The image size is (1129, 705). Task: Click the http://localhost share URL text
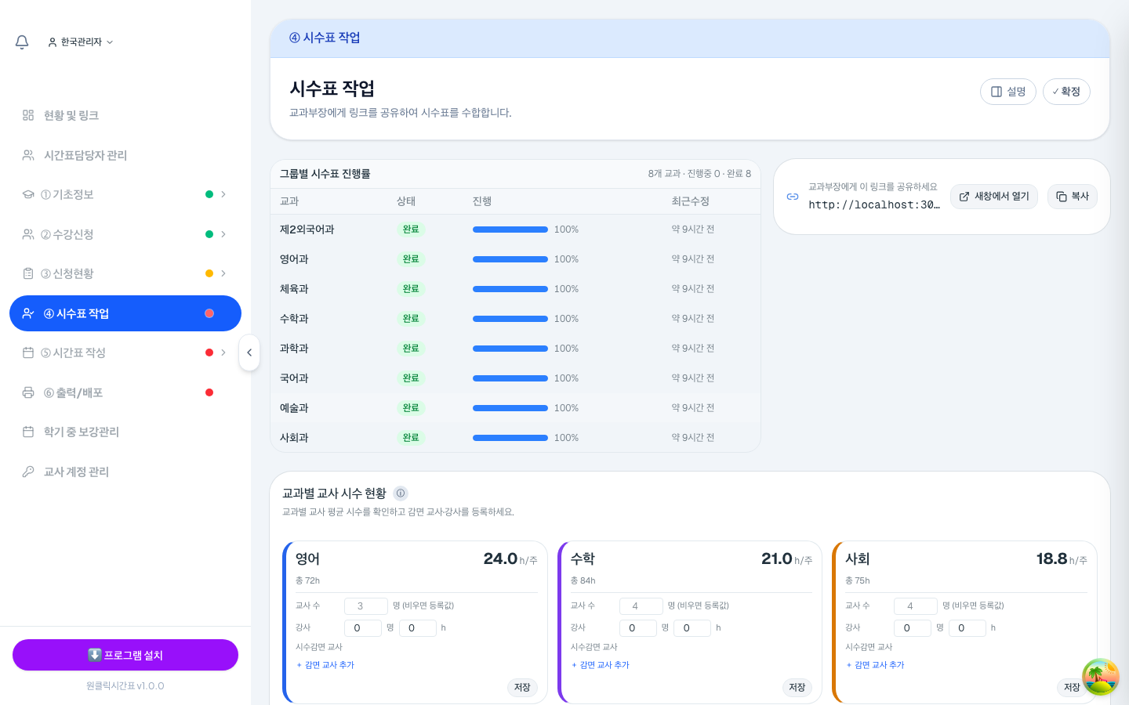[874, 204]
